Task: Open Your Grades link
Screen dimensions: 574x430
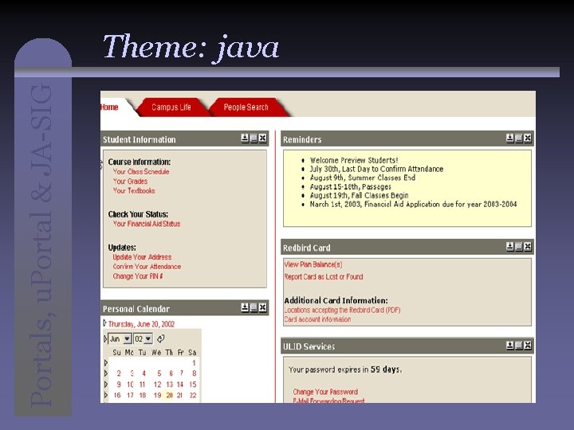Action: point(130,181)
